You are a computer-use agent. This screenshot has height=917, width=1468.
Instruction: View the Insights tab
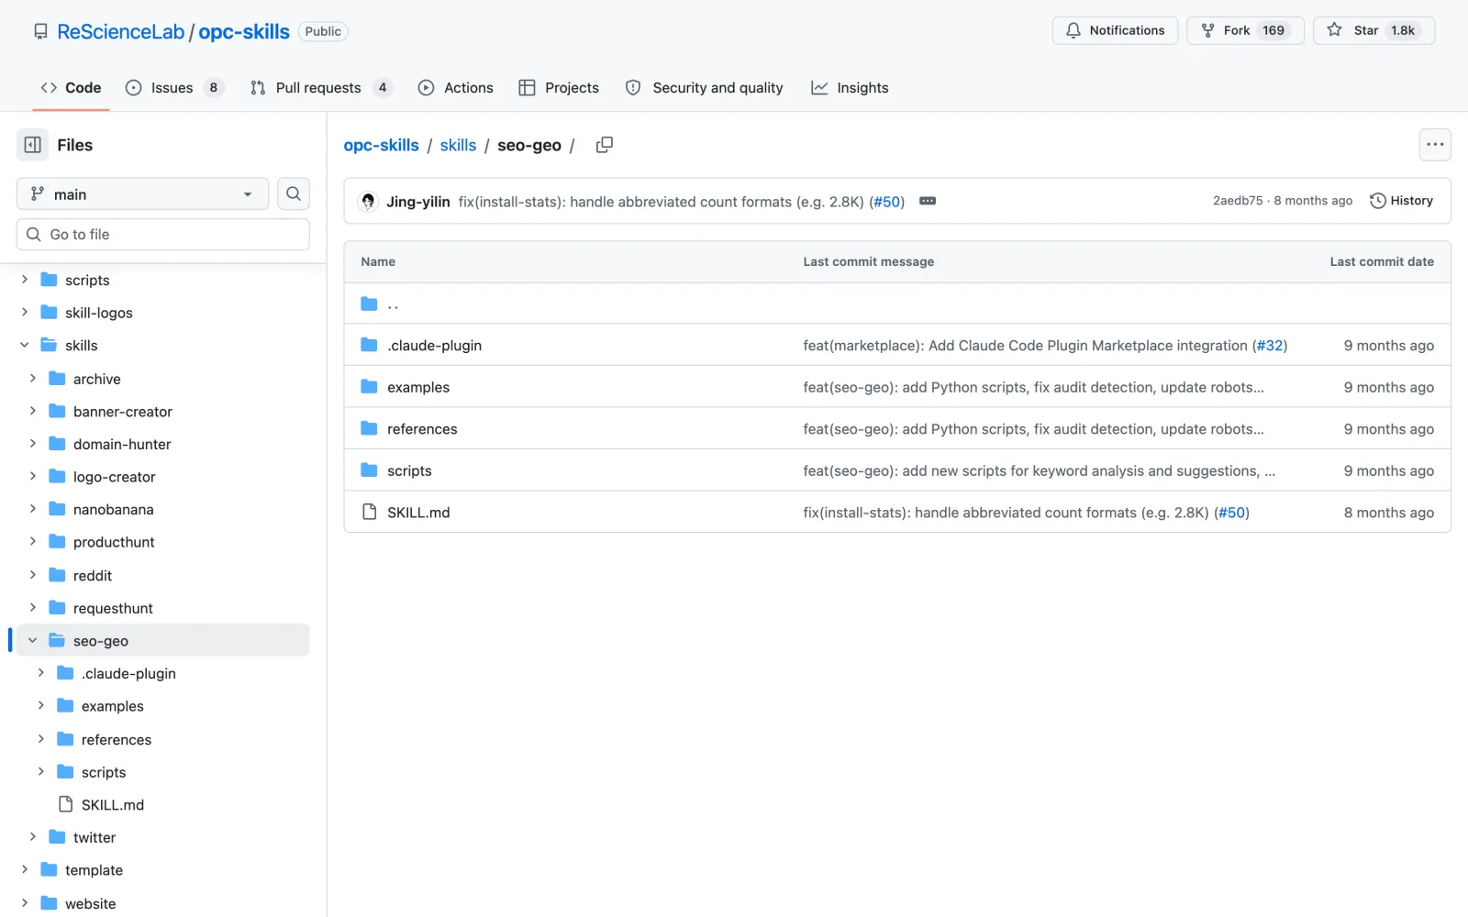coord(850,88)
